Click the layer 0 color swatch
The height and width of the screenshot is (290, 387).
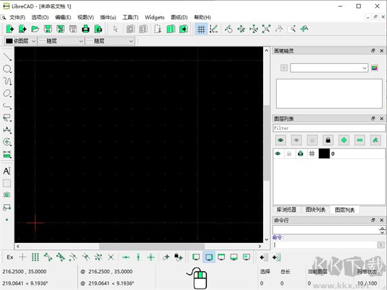point(324,154)
